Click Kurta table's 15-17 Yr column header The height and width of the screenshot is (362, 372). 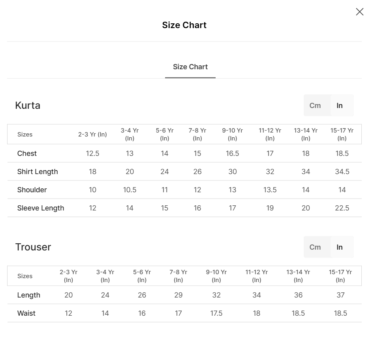click(x=342, y=135)
